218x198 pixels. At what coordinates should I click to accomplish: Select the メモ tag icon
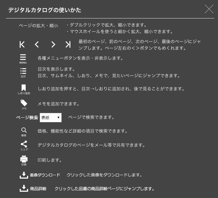click(x=24, y=104)
